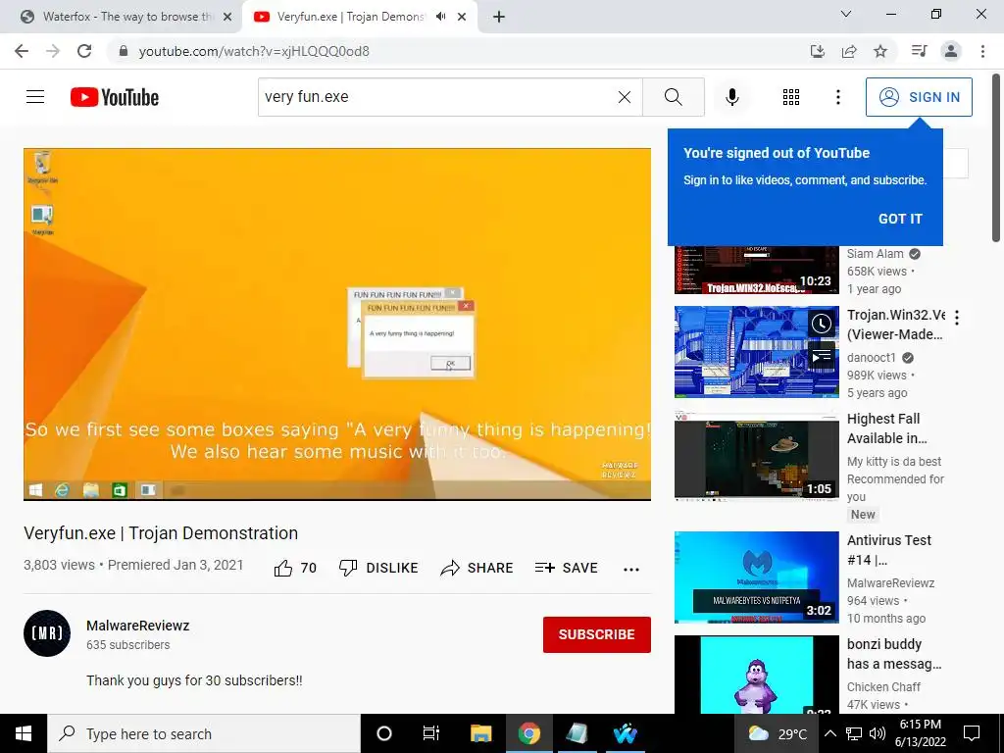The image size is (1004, 753).
Task: Add the danooct1 video to Watch later
Action: [x=822, y=324]
